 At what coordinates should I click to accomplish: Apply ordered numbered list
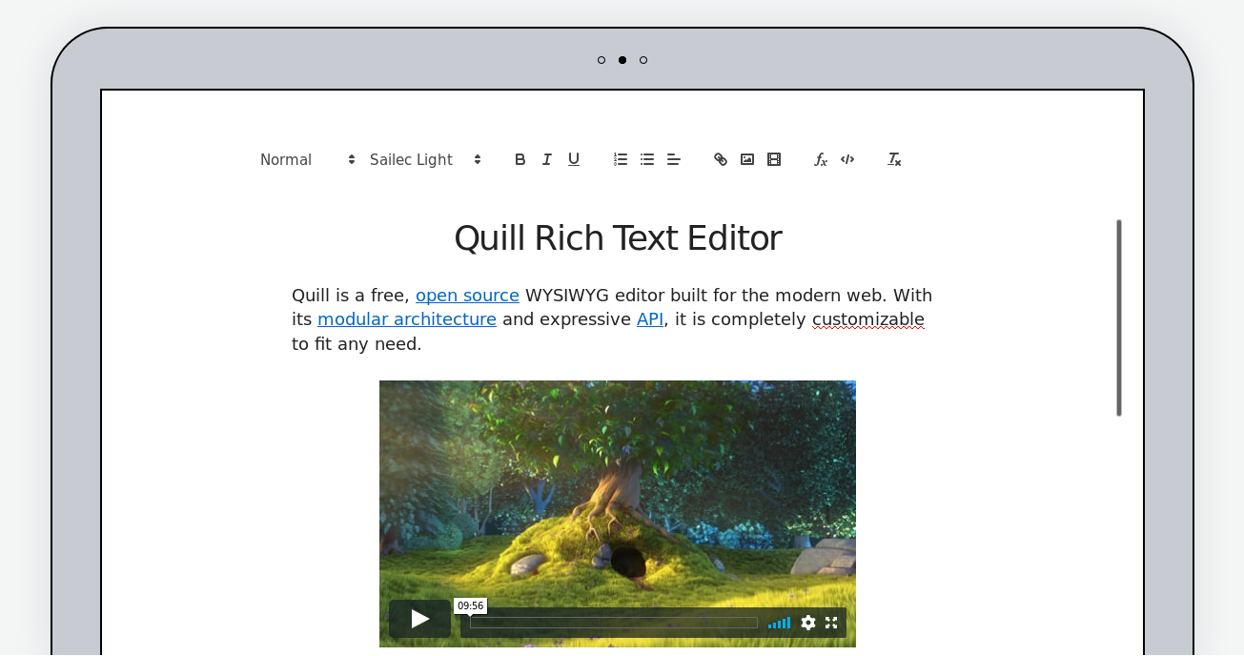[621, 159]
